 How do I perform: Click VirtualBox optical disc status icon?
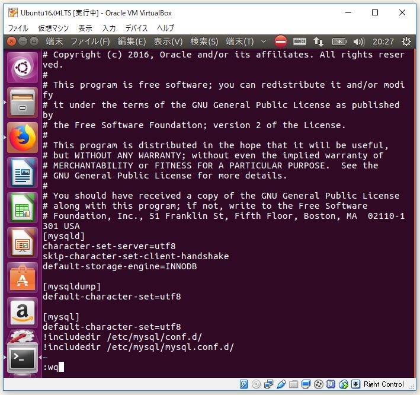[256, 384]
